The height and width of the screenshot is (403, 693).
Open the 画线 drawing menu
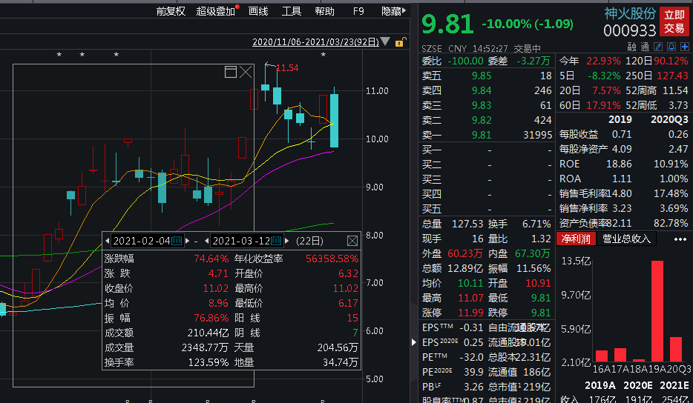(258, 11)
